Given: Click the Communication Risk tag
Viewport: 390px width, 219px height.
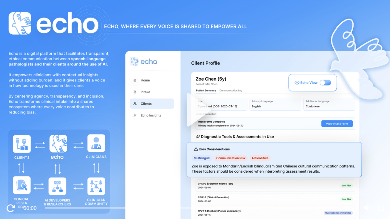Looking at the screenshot, I should coord(231,158).
